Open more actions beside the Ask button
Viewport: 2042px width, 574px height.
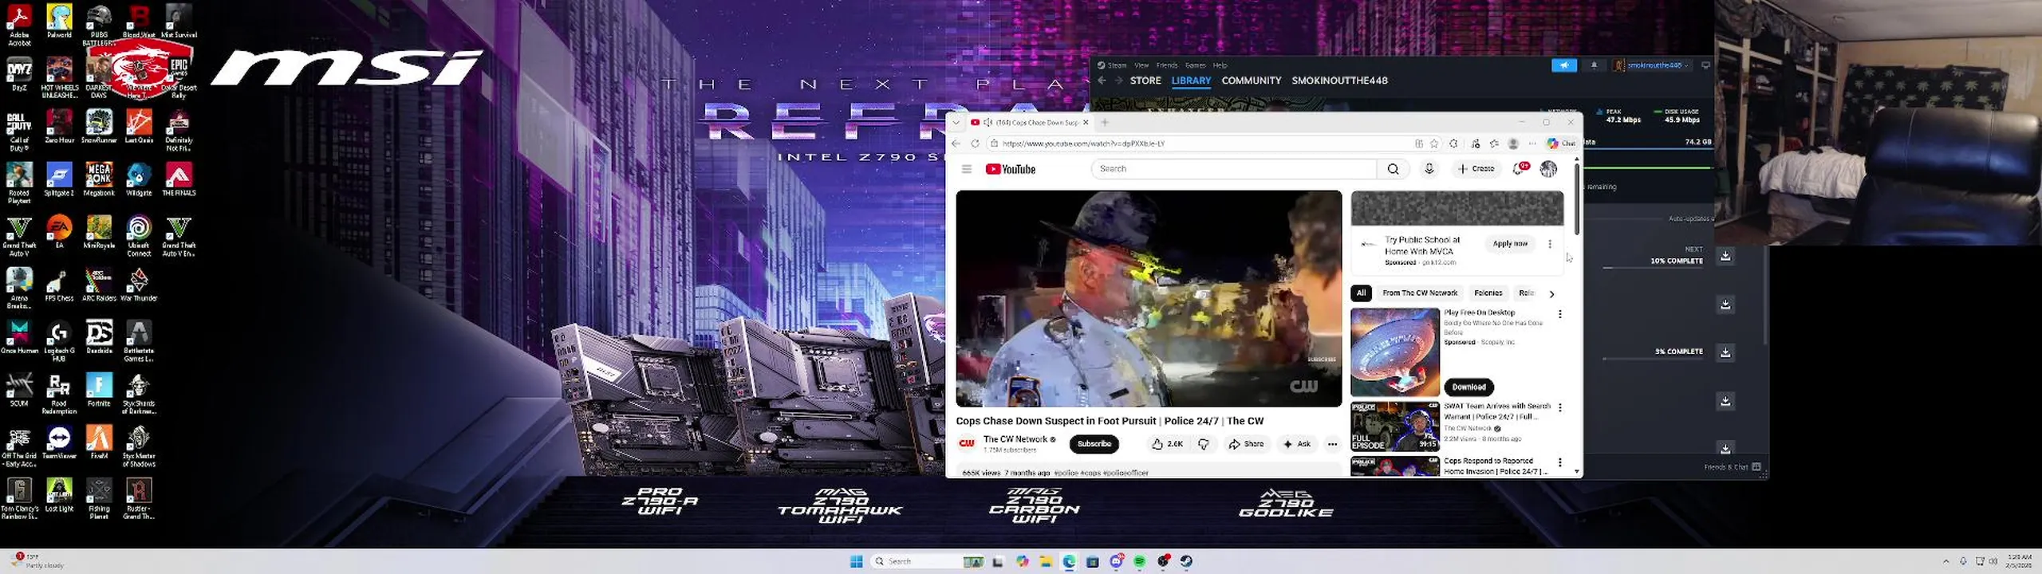tap(1332, 444)
